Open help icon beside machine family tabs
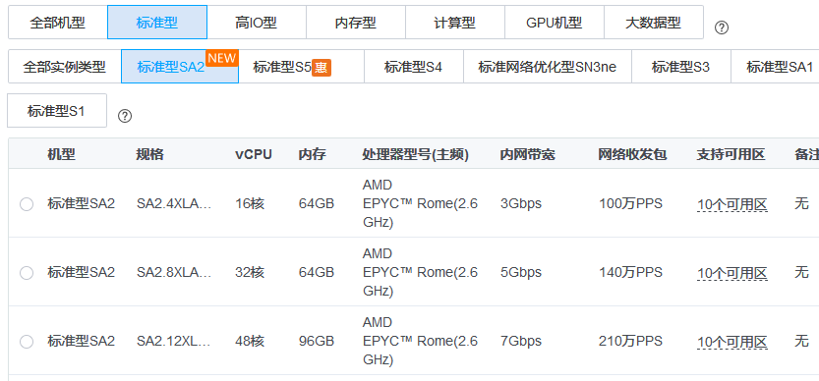This screenshot has width=819, height=381. coord(722,27)
